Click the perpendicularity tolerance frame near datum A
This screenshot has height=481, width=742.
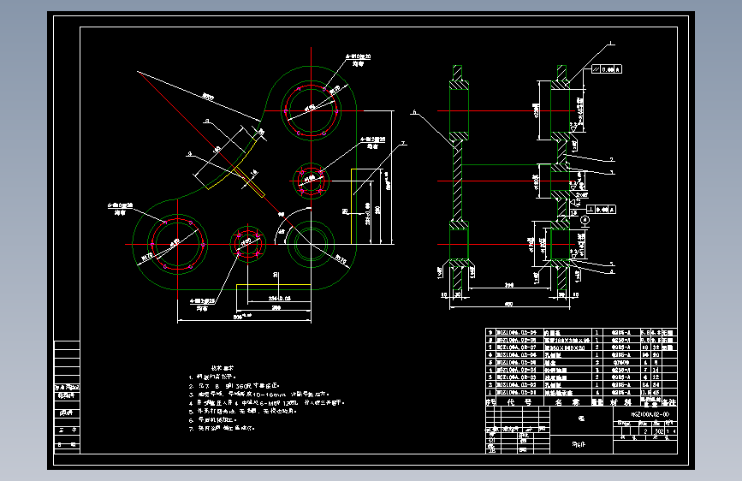click(601, 209)
